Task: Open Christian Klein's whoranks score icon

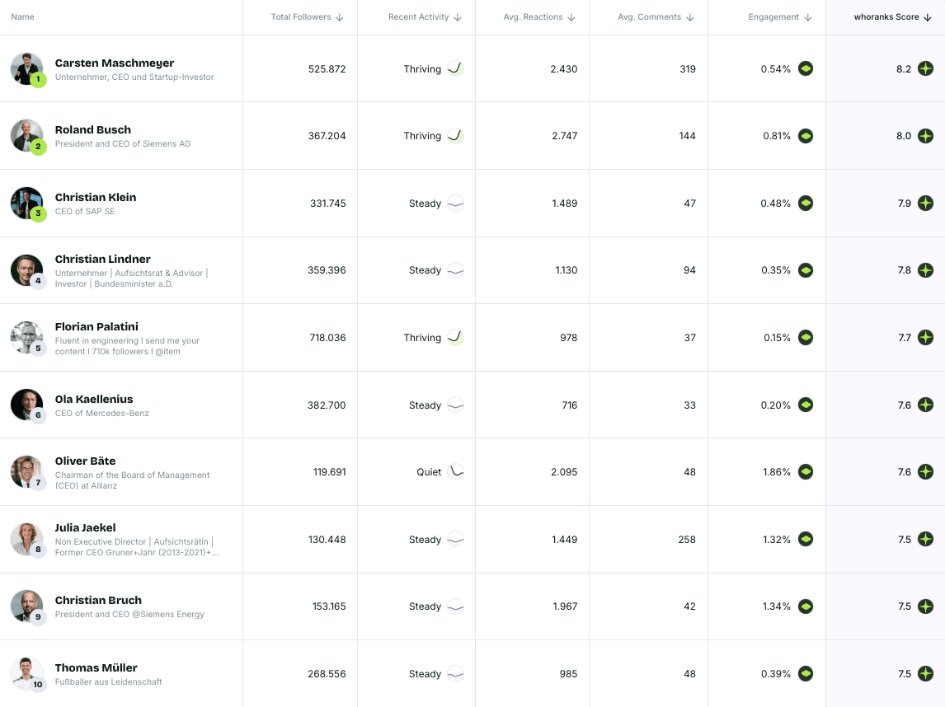Action: tap(926, 204)
